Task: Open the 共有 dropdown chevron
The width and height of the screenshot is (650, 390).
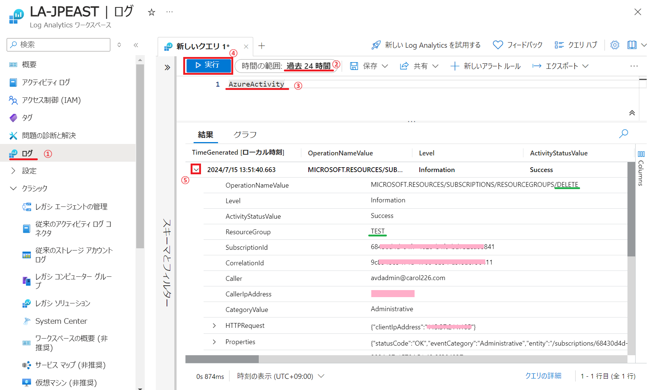Action: coord(435,66)
